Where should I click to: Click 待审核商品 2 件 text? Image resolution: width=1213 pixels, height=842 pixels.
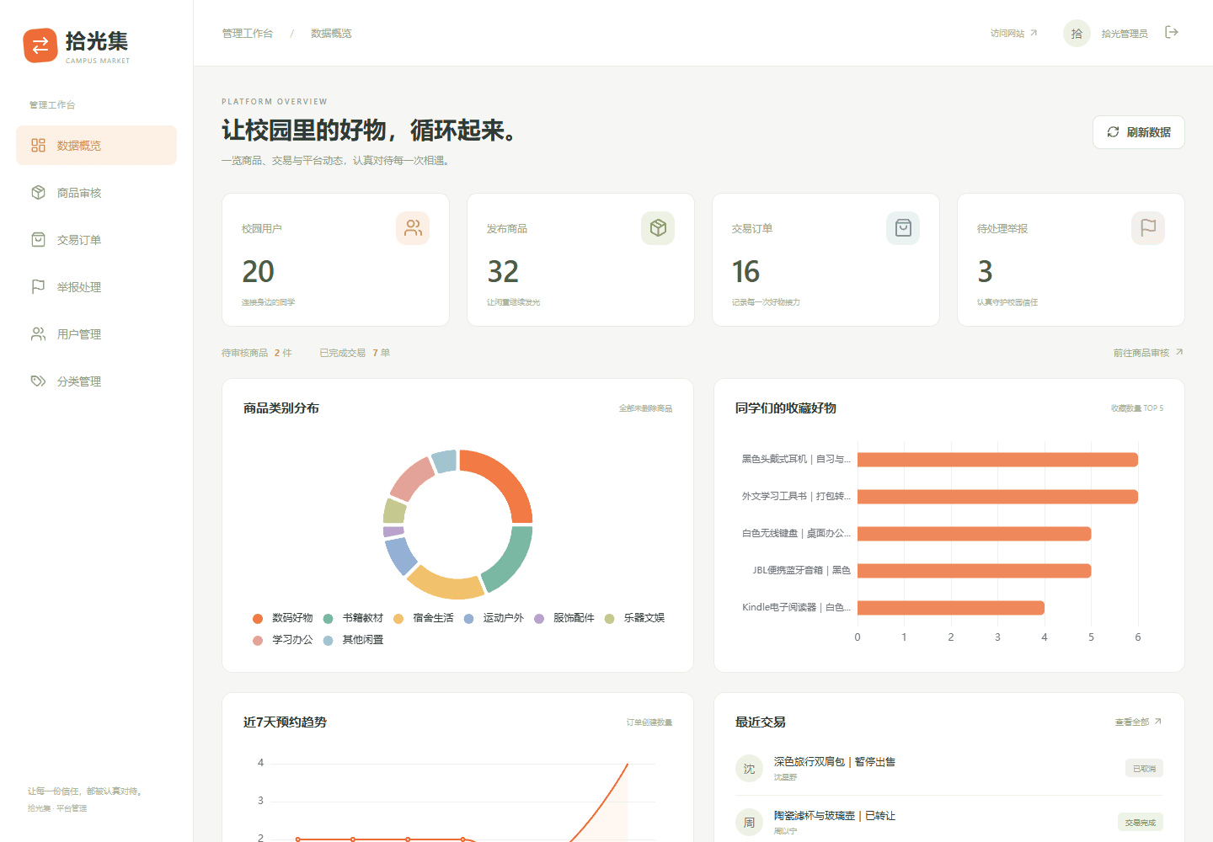(x=257, y=353)
